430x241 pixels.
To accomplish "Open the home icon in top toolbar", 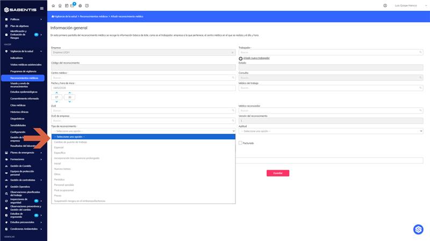I will (53, 6).
